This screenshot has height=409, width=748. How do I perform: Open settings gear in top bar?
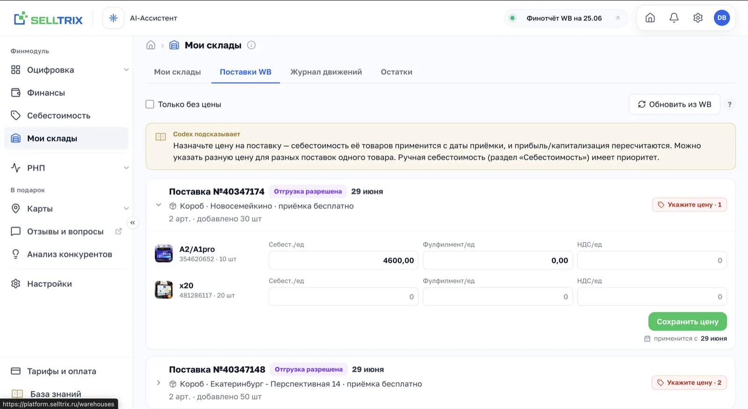click(x=698, y=18)
